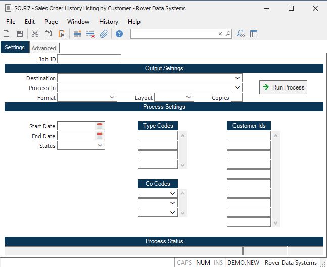This screenshot has height=267, width=327.
Task: Open the Start Date calendar picker
Action: (100, 126)
